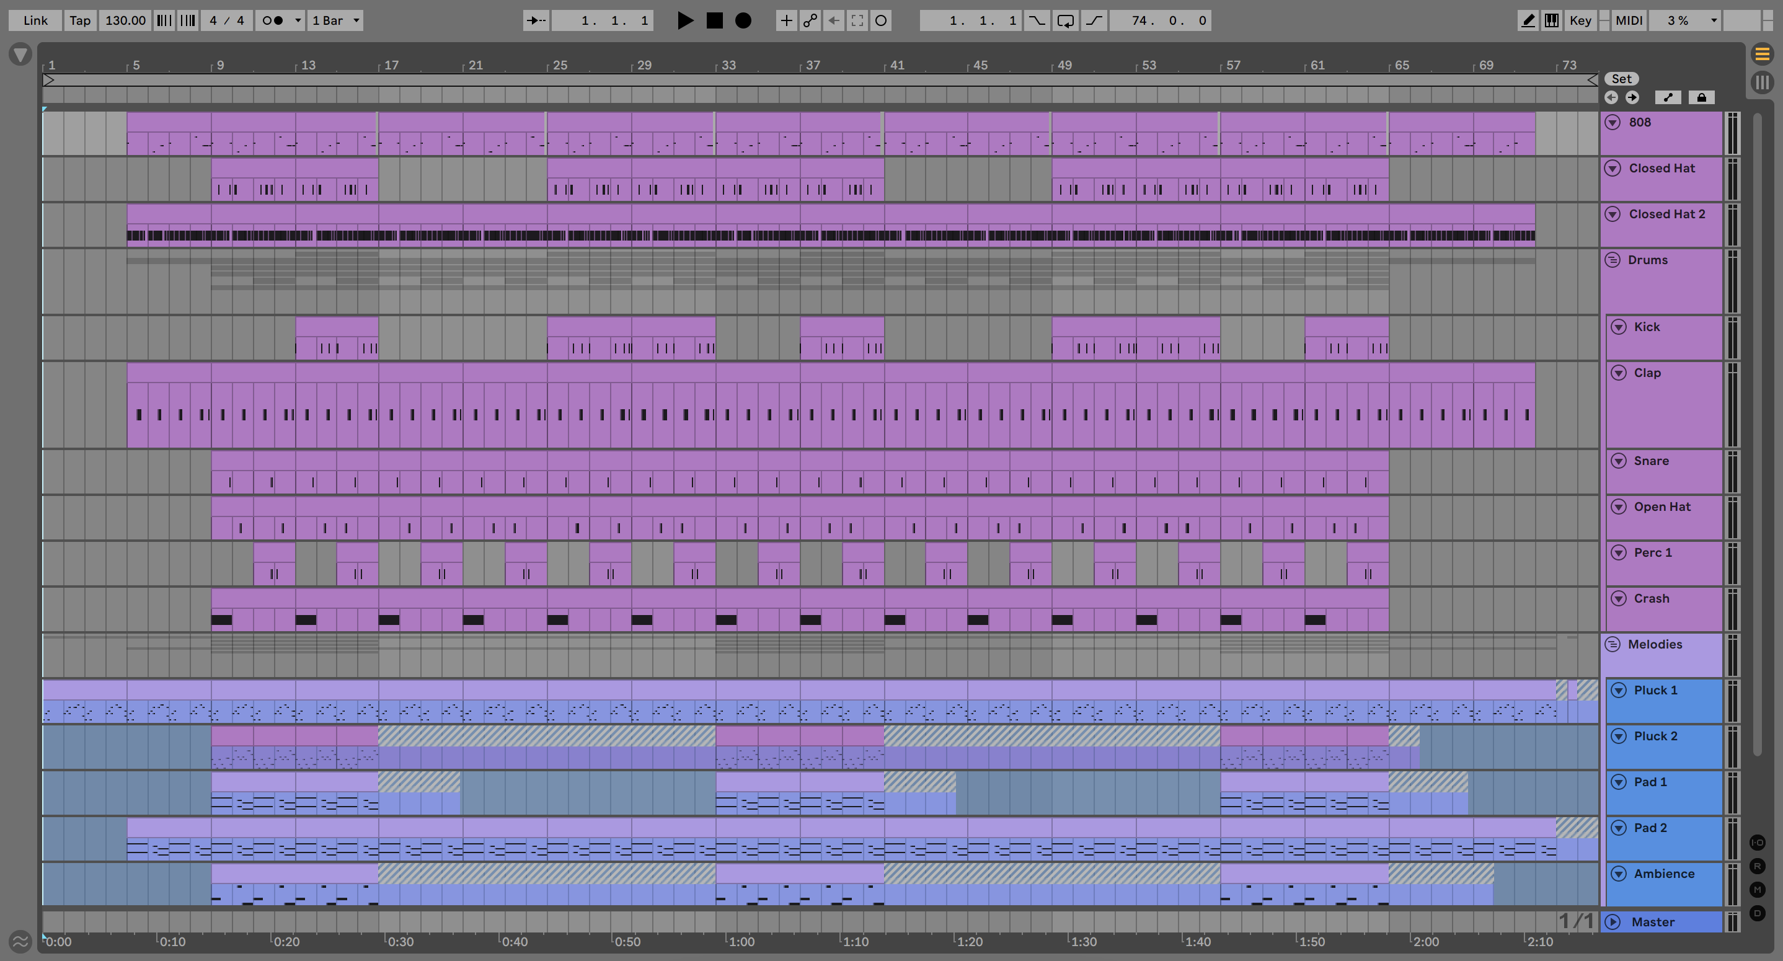
Task: Fold the Drums group track
Action: (x=1613, y=260)
